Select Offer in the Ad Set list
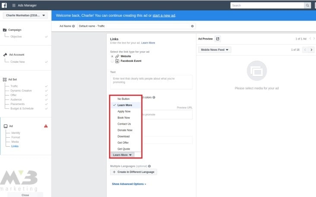The image size is (316, 197). pos(13,95)
